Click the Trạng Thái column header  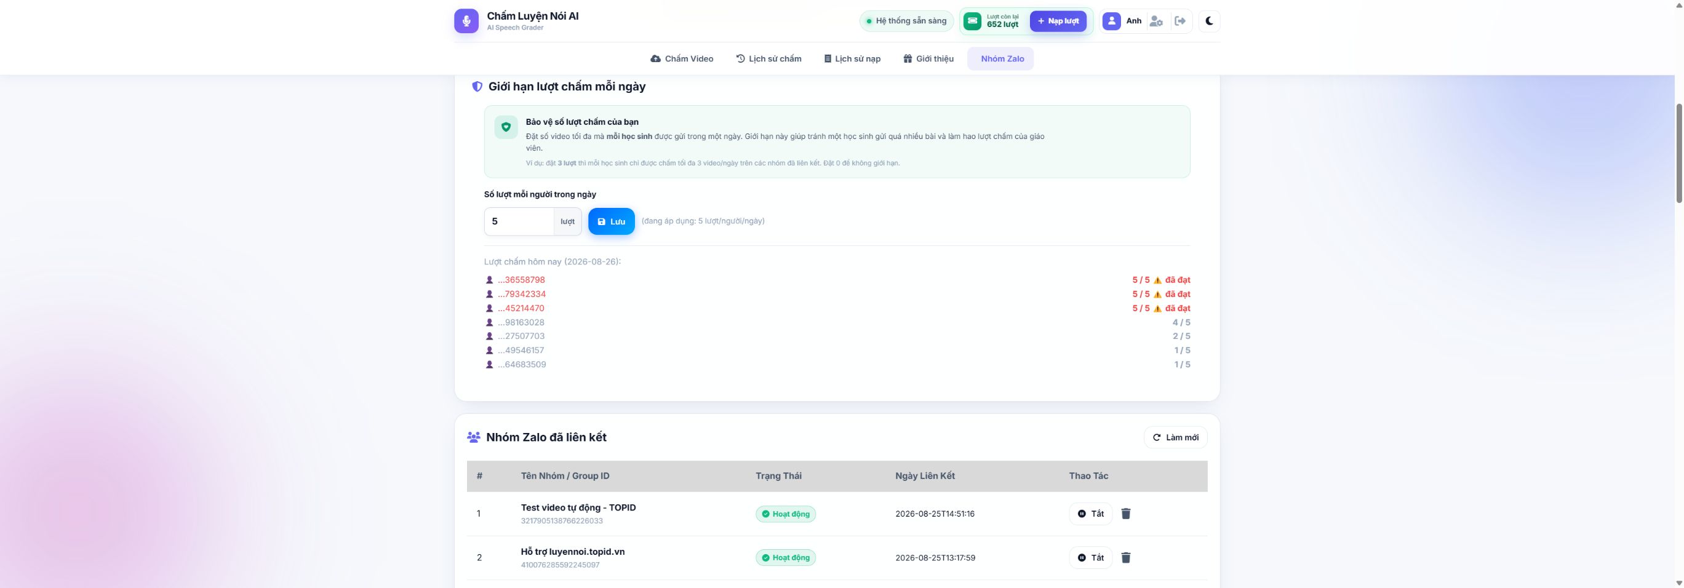778,475
